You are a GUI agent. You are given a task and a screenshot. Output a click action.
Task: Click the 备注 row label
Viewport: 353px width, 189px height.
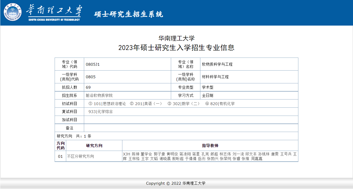[x=70, y=128]
